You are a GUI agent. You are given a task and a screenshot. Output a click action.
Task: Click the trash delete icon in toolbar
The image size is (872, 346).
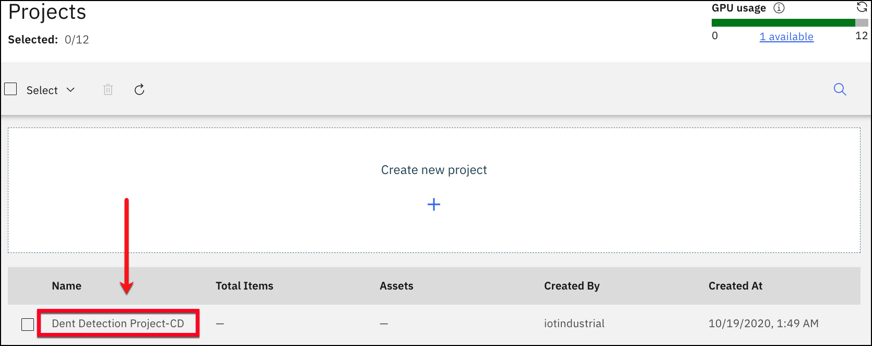[108, 90]
